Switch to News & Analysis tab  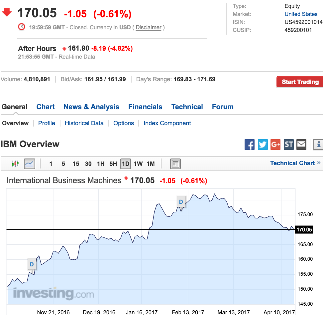[x=91, y=107]
